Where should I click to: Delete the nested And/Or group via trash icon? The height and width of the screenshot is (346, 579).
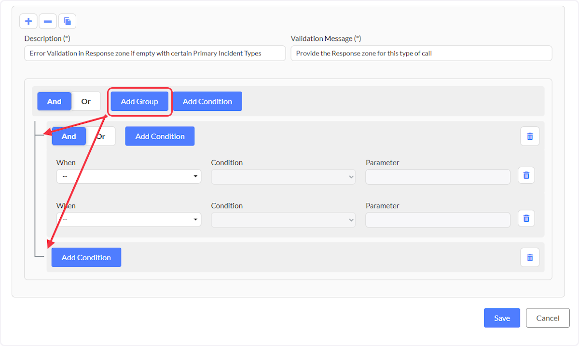(530, 136)
